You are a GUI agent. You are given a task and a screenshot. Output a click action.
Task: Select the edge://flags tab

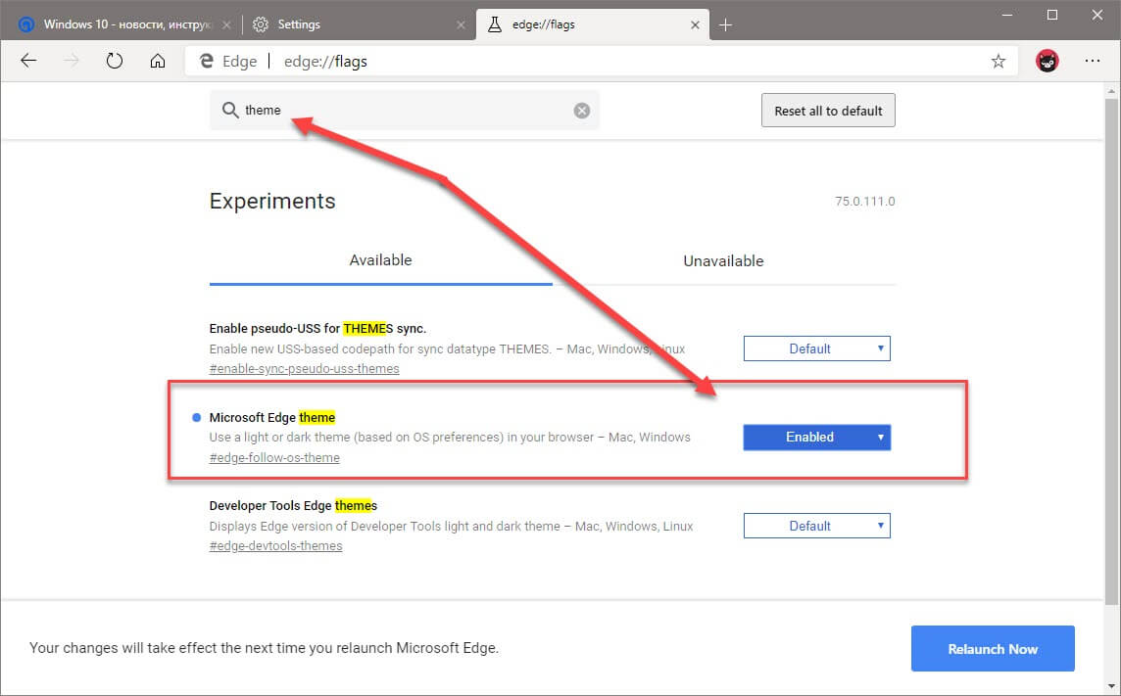pos(592,24)
